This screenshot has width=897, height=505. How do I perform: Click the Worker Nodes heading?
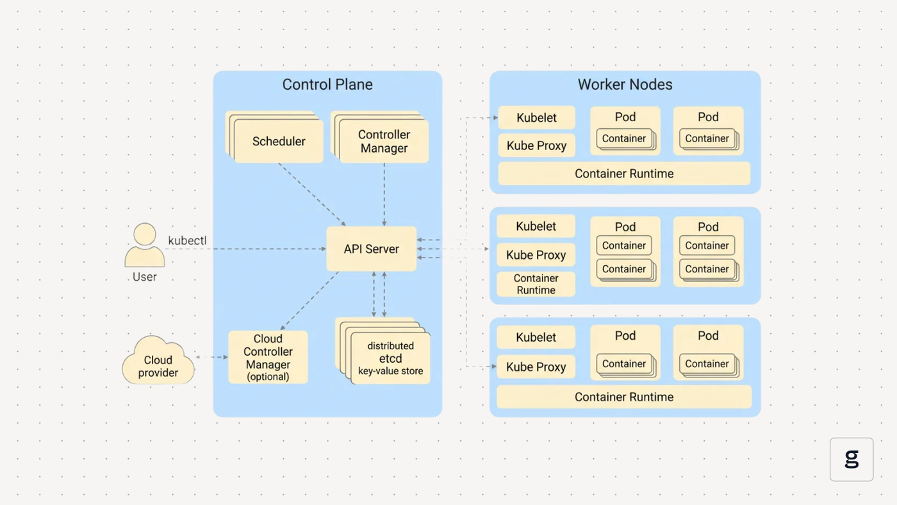tap(625, 85)
